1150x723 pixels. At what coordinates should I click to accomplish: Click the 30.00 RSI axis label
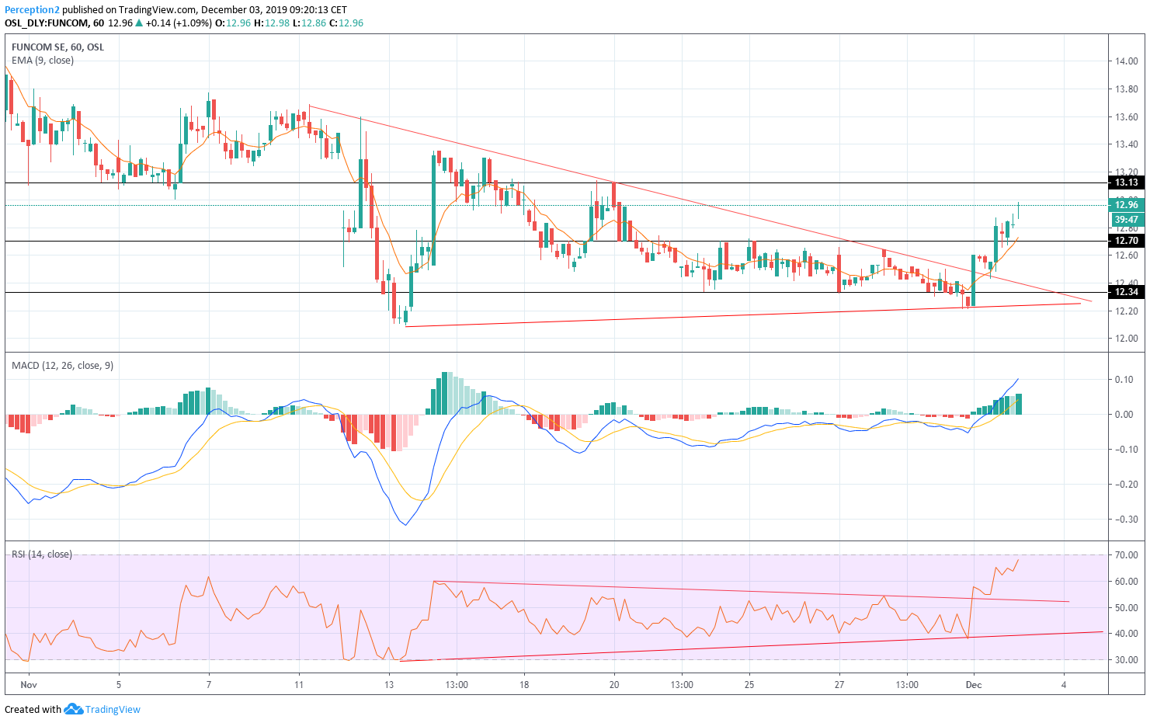(1127, 660)
